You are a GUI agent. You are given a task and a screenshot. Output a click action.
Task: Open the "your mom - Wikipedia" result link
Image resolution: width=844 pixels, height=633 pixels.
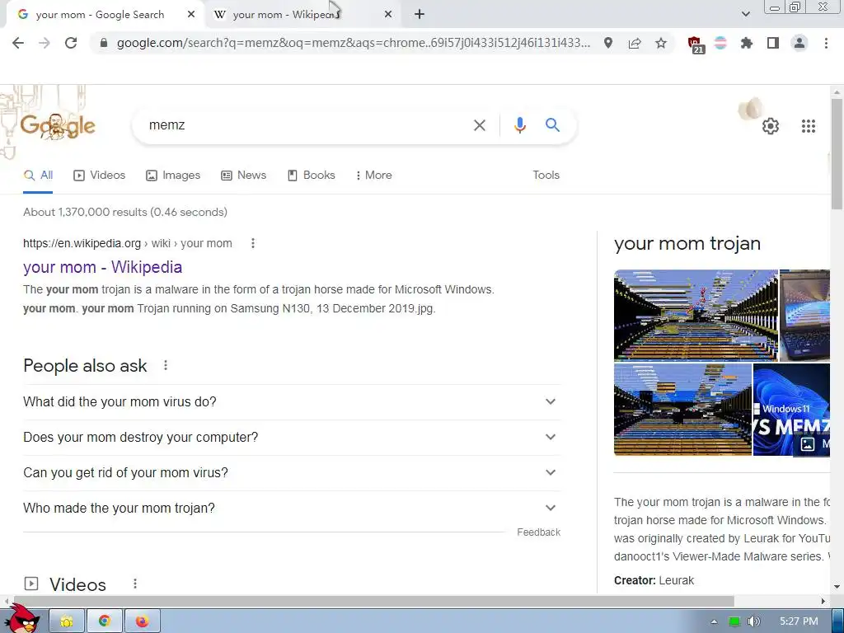pos(103,267)
